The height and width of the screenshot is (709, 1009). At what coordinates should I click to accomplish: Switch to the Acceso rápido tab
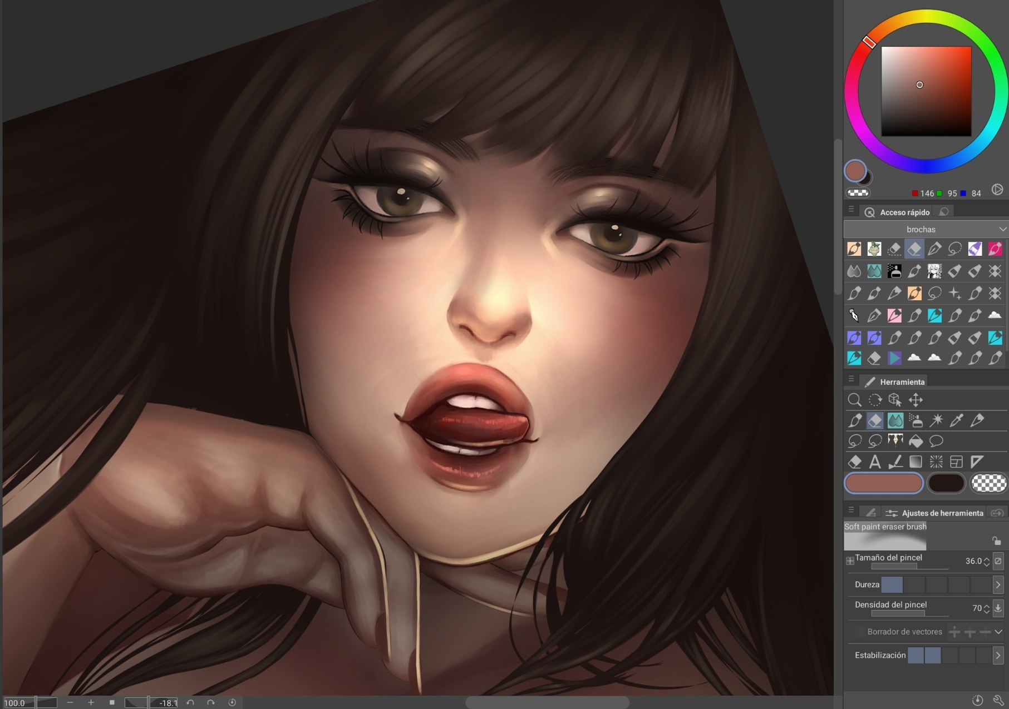tap(897, 212)
